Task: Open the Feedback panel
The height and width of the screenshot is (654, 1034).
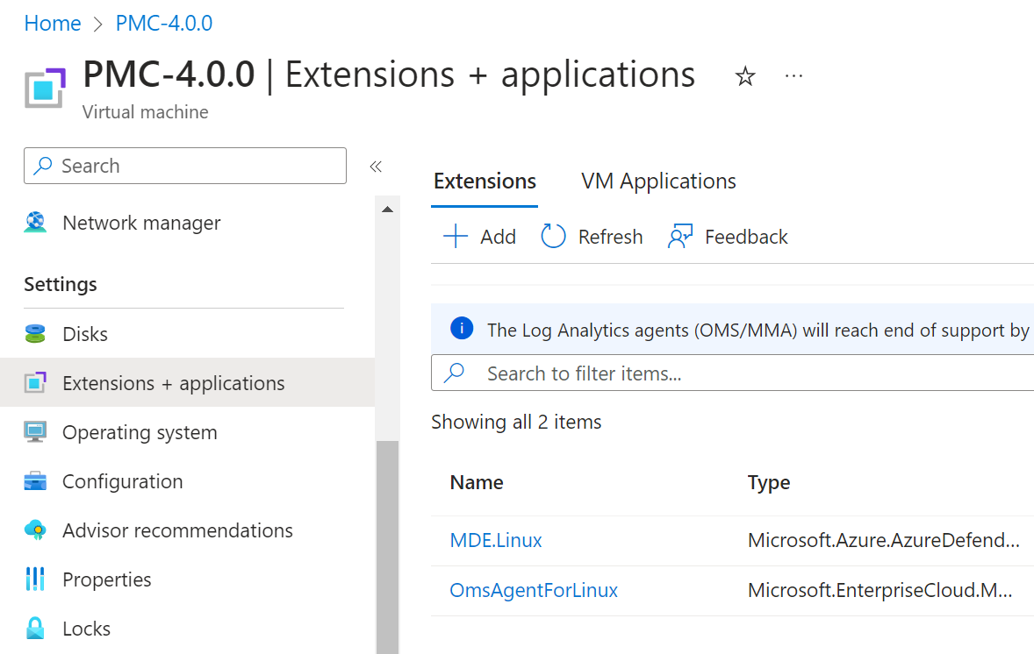Action: pyautogui.click(x=728, y=237)
